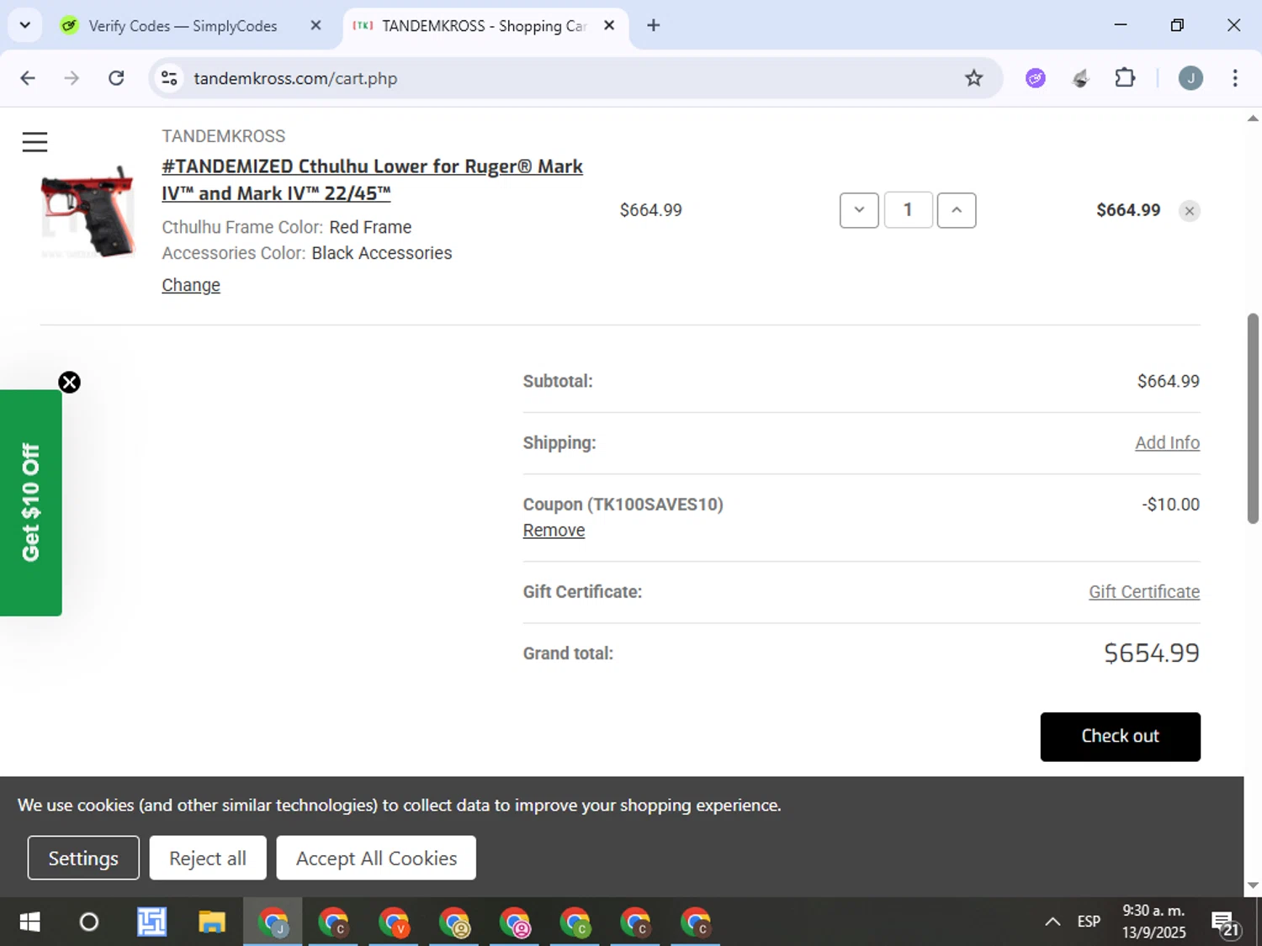Increase item quantity with up arrow
The image size is (1262, 946).
tap(957, 210)
